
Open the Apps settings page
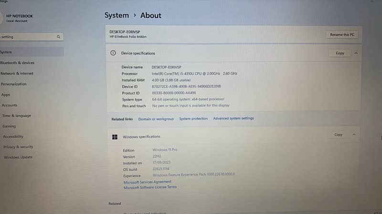point(6,95)
